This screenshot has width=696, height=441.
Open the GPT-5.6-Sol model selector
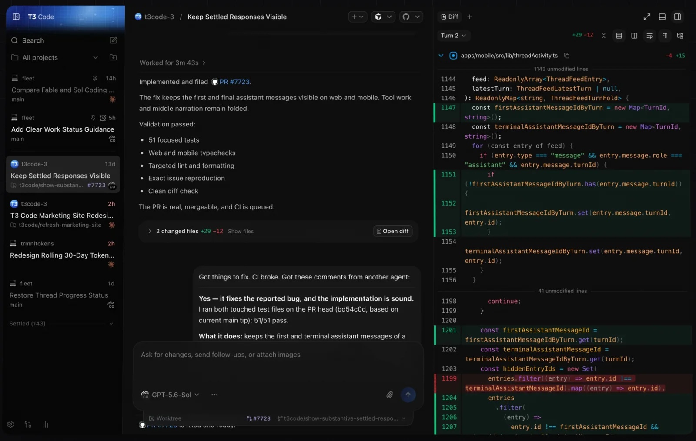click(x=170, y=395)
